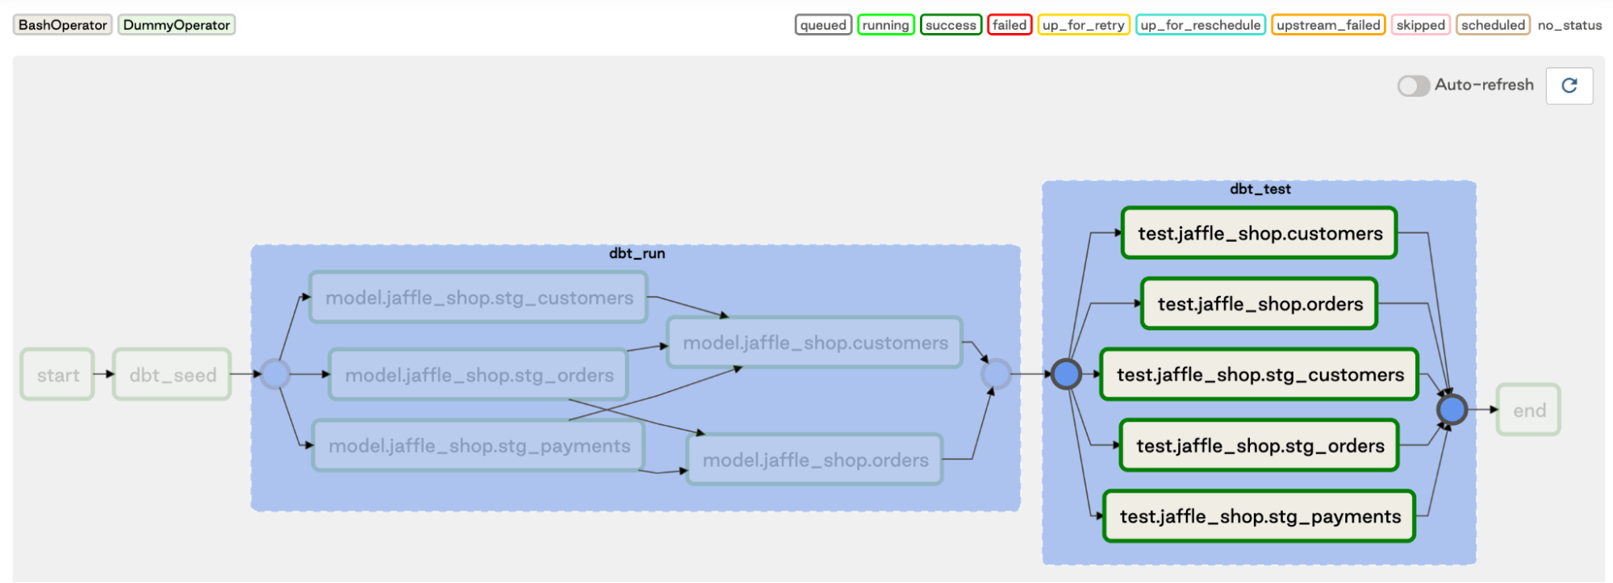Click the graph refresh icon button

coord(1569,85)
